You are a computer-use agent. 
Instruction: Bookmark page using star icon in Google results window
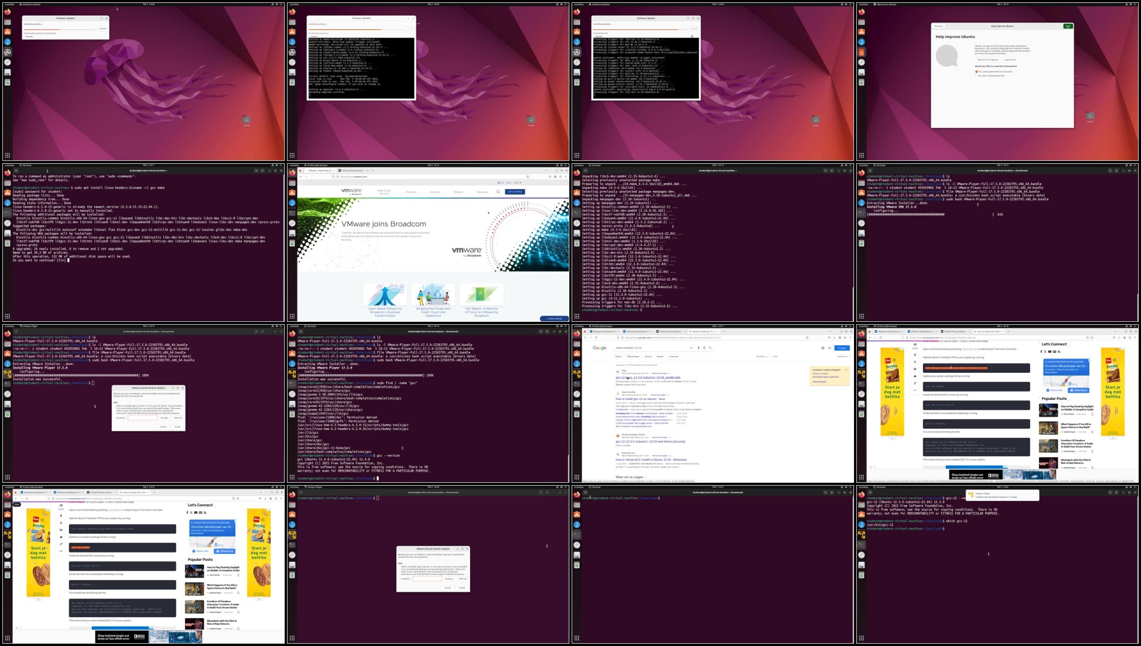click(x=807, y=337)
